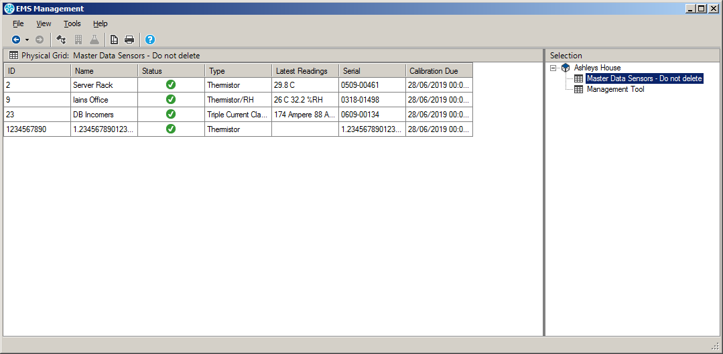Click the EMS Management title bar icon

tap(9, 8)
